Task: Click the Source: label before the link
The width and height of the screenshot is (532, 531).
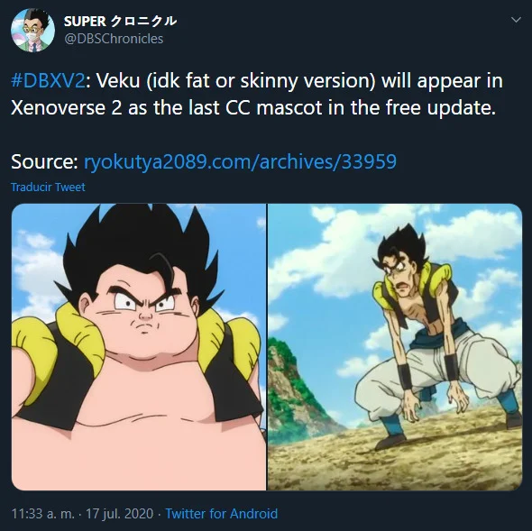Action: (44, 161)
